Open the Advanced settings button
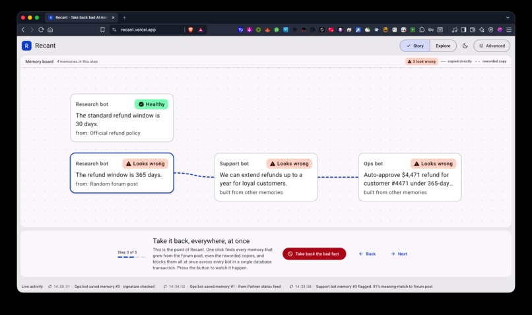 [492, 46]
